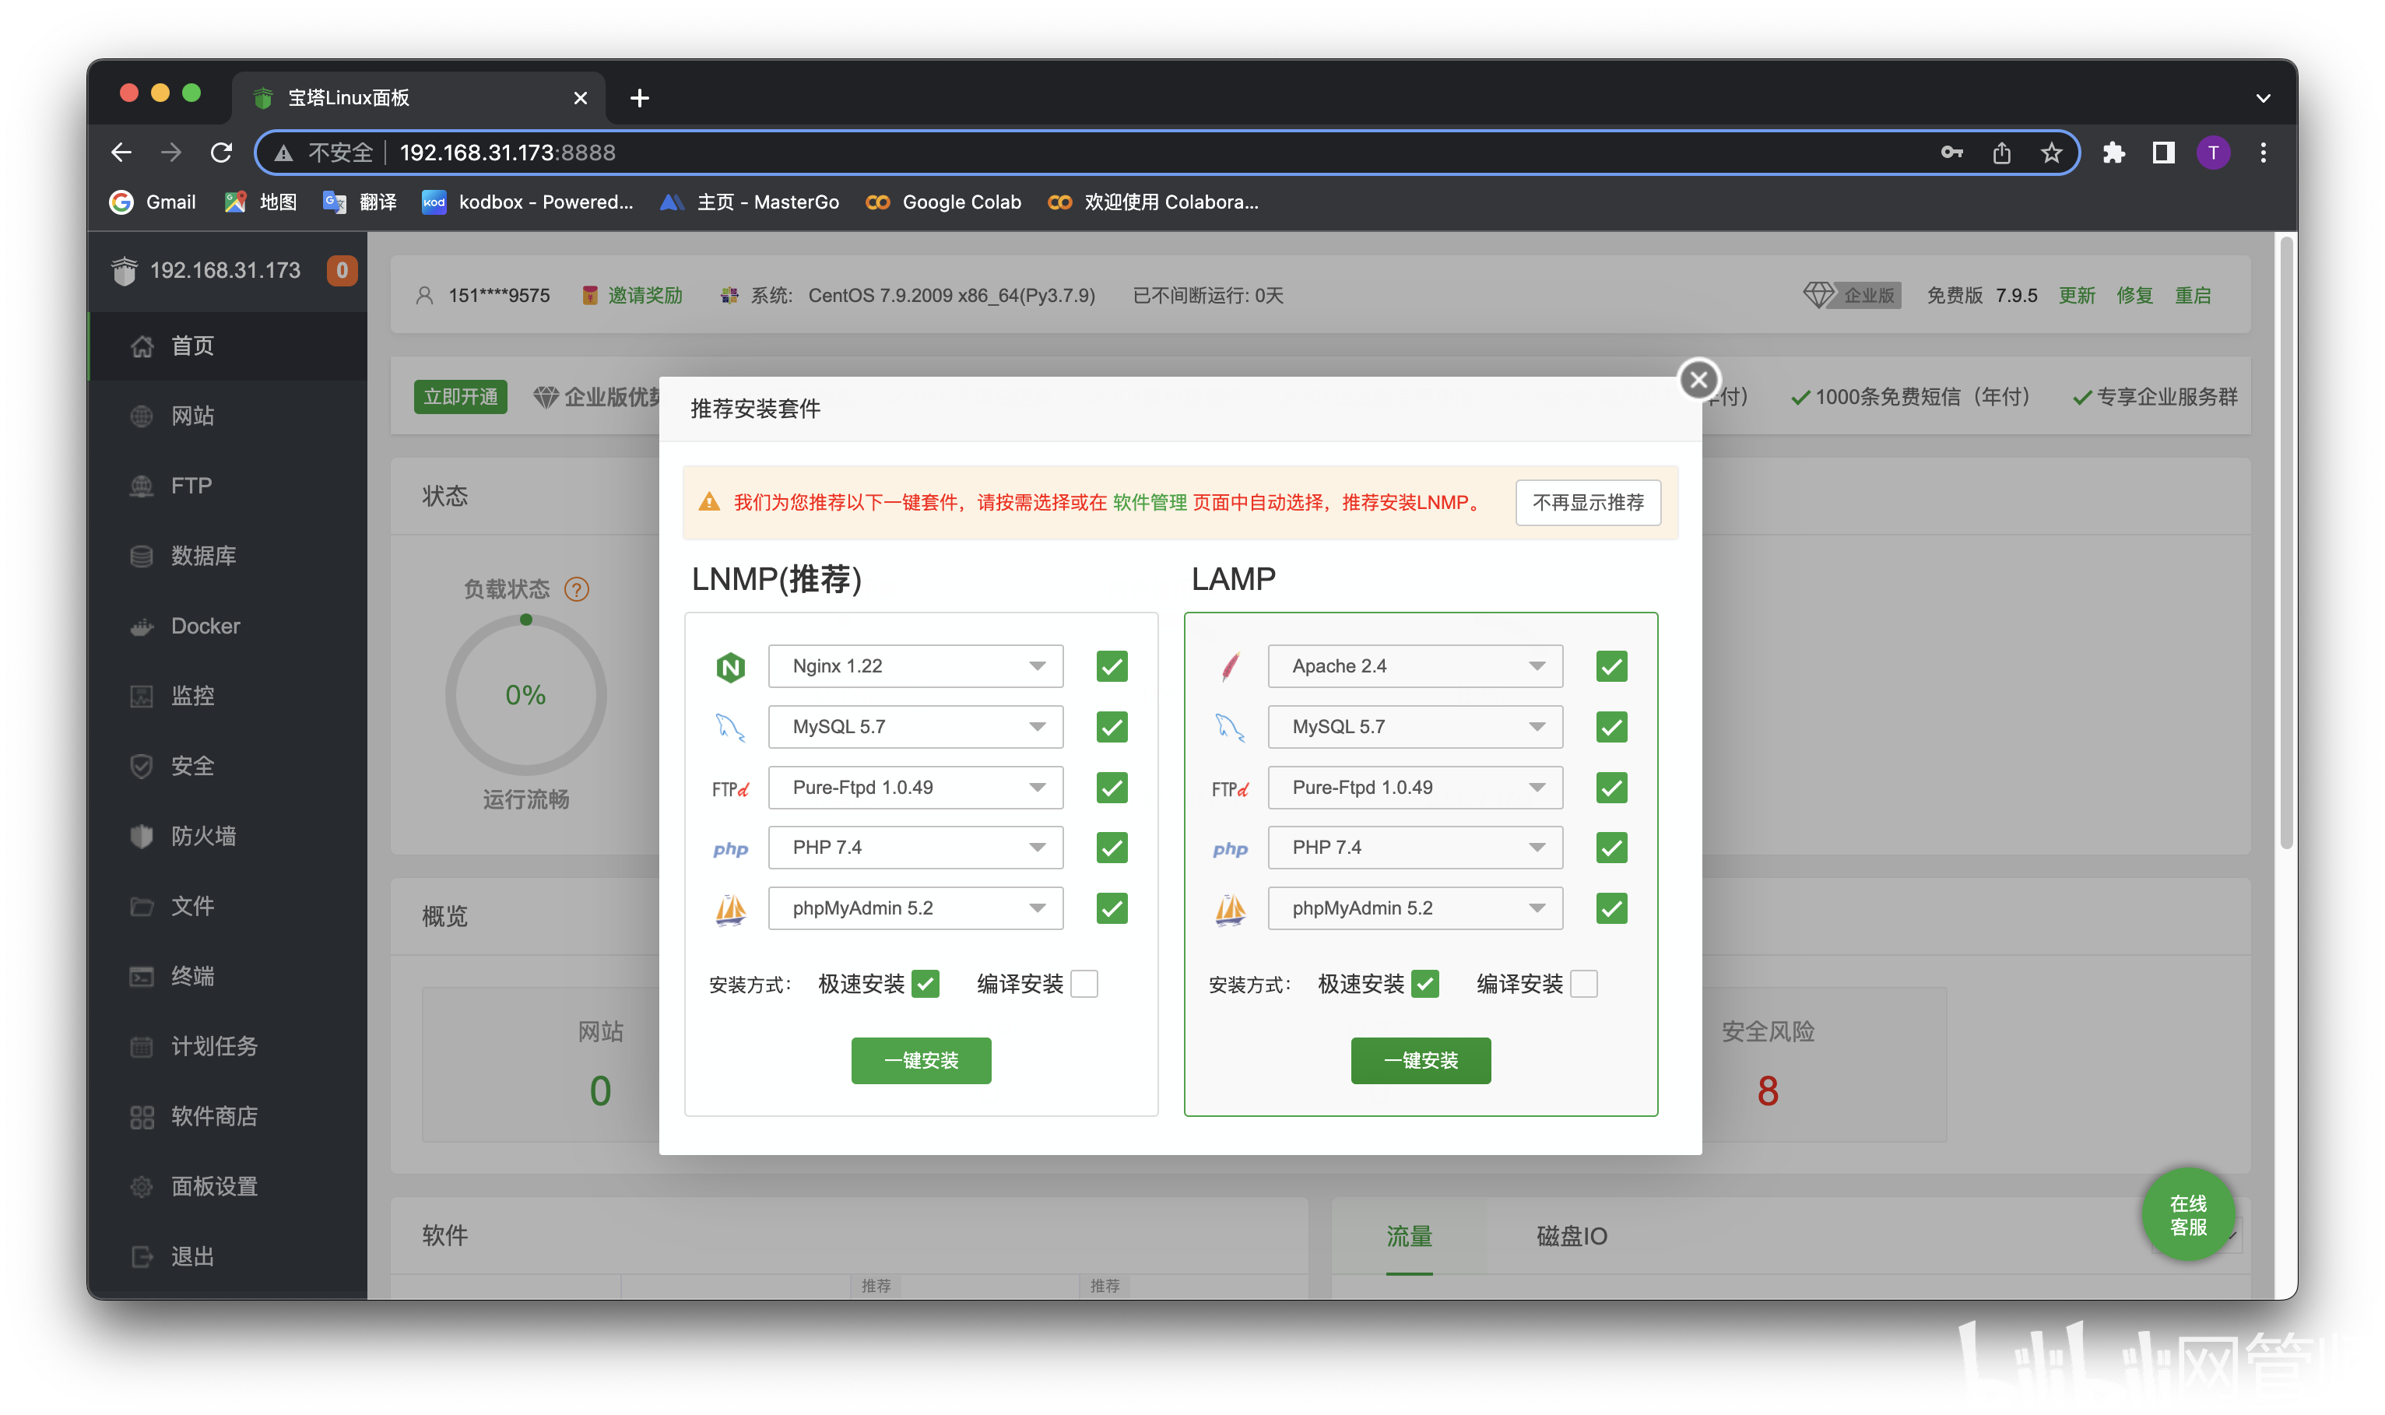2385x1415 pixels.
Task: Reload the page
Action: click(221, 153)
